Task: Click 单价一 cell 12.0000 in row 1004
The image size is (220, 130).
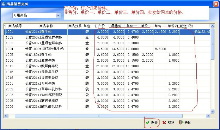Action: tap(131, 49)
